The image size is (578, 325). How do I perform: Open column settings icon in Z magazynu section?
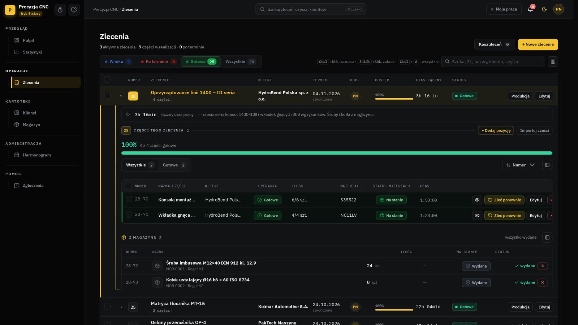point(547,238)
